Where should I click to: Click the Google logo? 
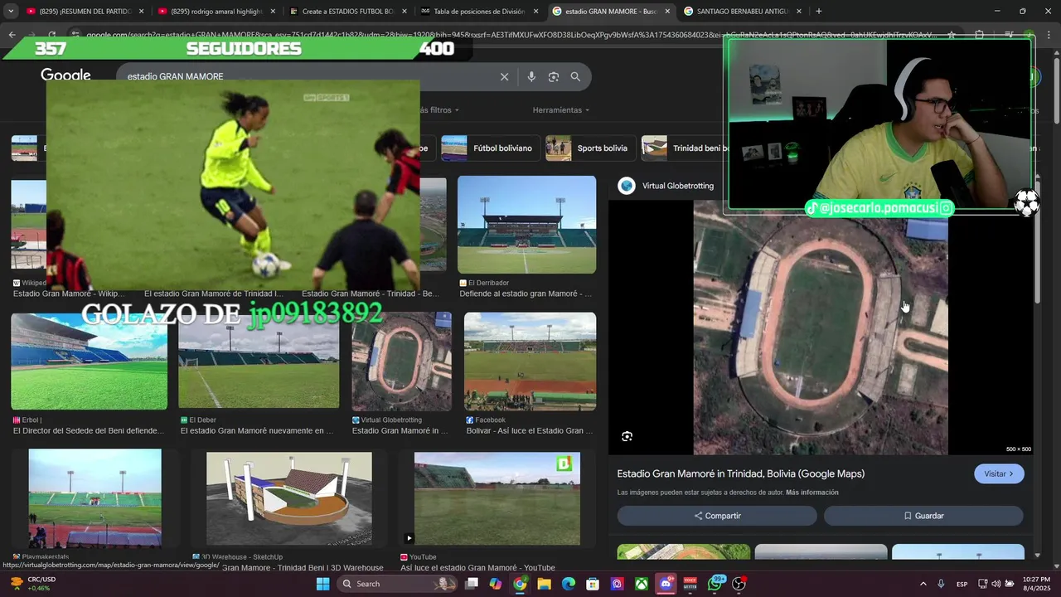click(65, 75)
